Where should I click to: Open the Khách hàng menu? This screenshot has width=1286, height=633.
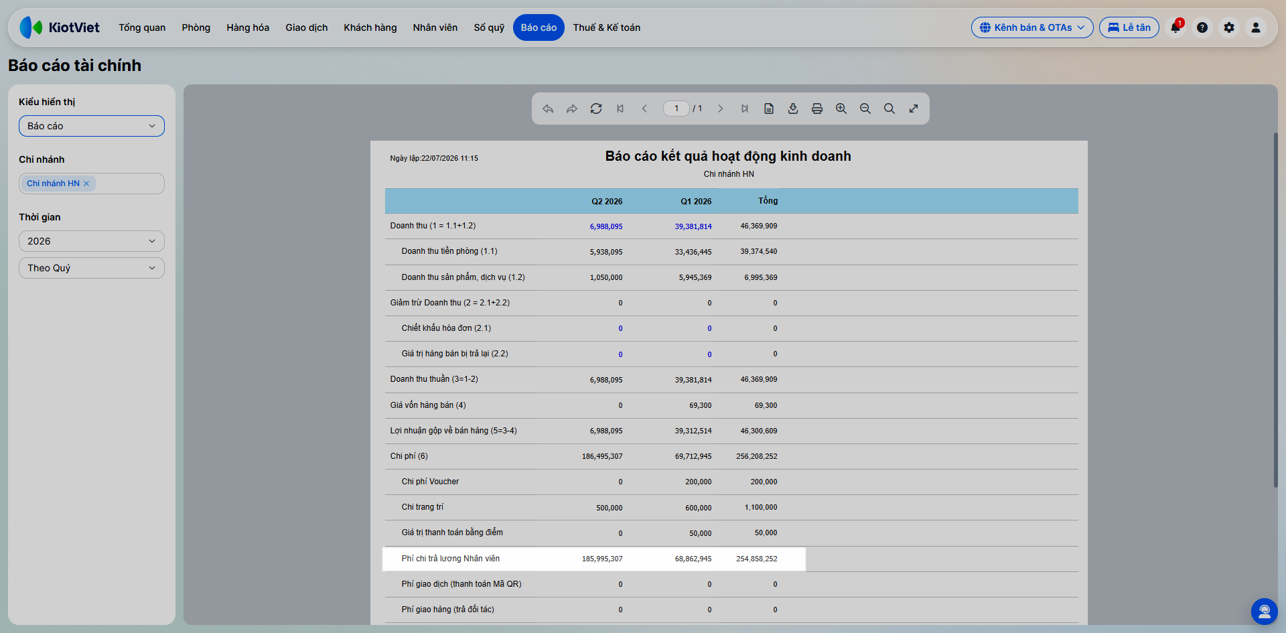[x=370, y=27]
